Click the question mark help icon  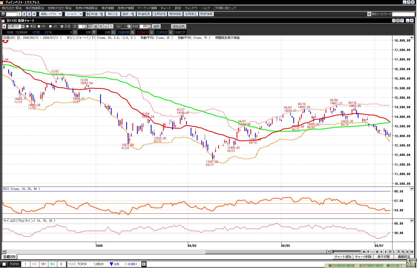click(402, 21)
